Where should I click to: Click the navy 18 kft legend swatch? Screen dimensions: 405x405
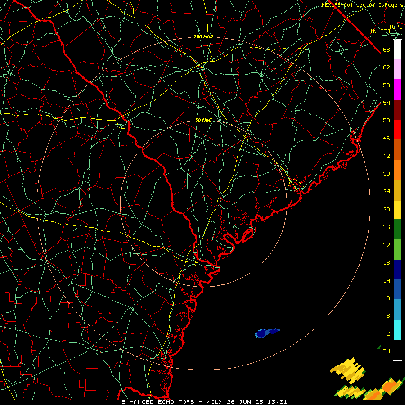click(397, 270)
